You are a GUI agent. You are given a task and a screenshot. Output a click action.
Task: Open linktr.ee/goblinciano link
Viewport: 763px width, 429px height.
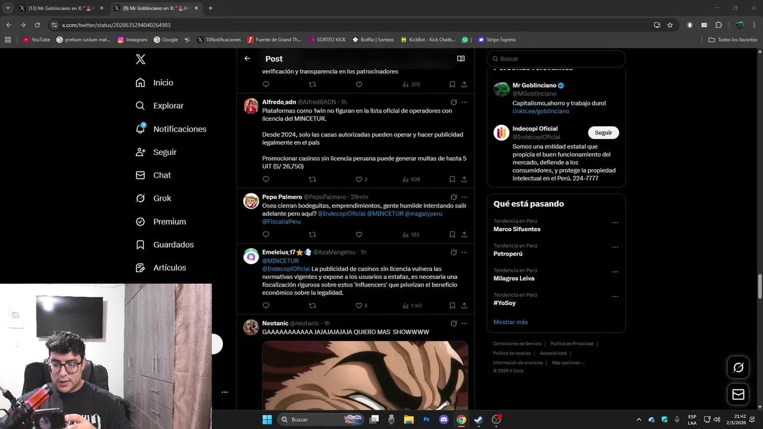click(541, 111)
